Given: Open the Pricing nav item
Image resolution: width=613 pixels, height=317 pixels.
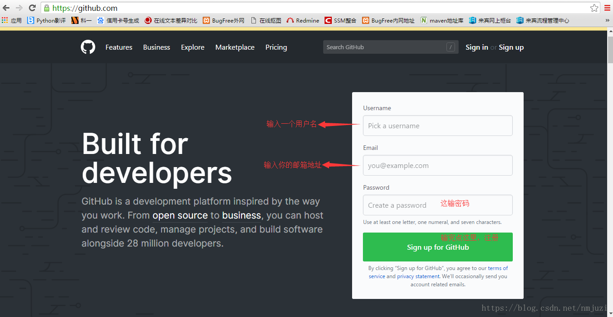Looking at the screenshot, I should click(276, 47).
